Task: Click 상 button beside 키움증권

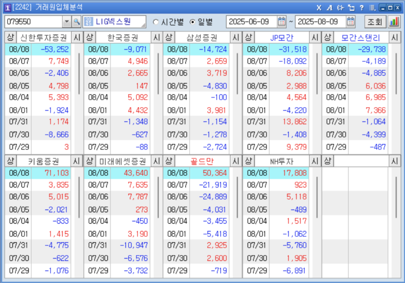Action: coord(10,161)
